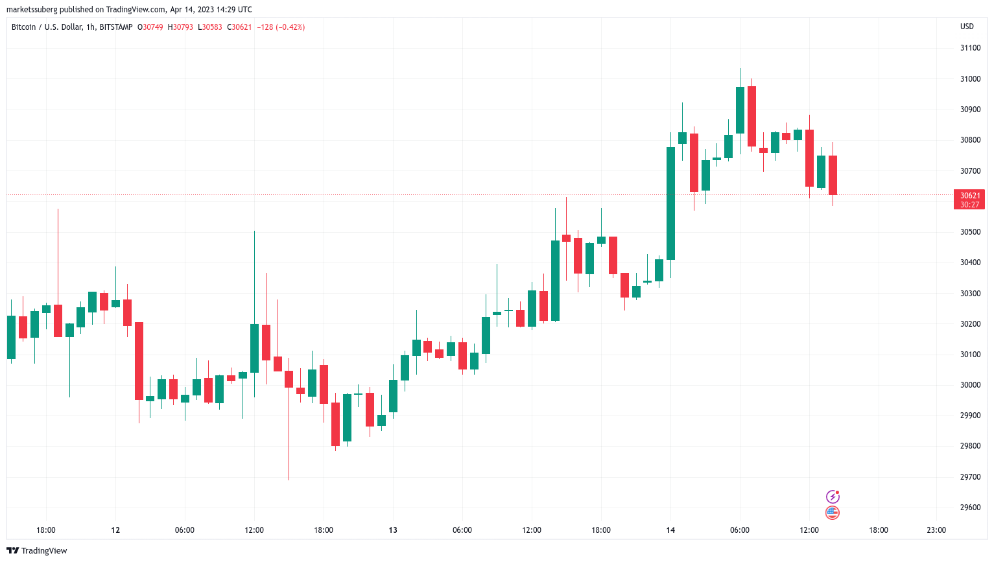Open the US flag economic event icon
Screen dimensions: 994x562
(x=833, y=513)
